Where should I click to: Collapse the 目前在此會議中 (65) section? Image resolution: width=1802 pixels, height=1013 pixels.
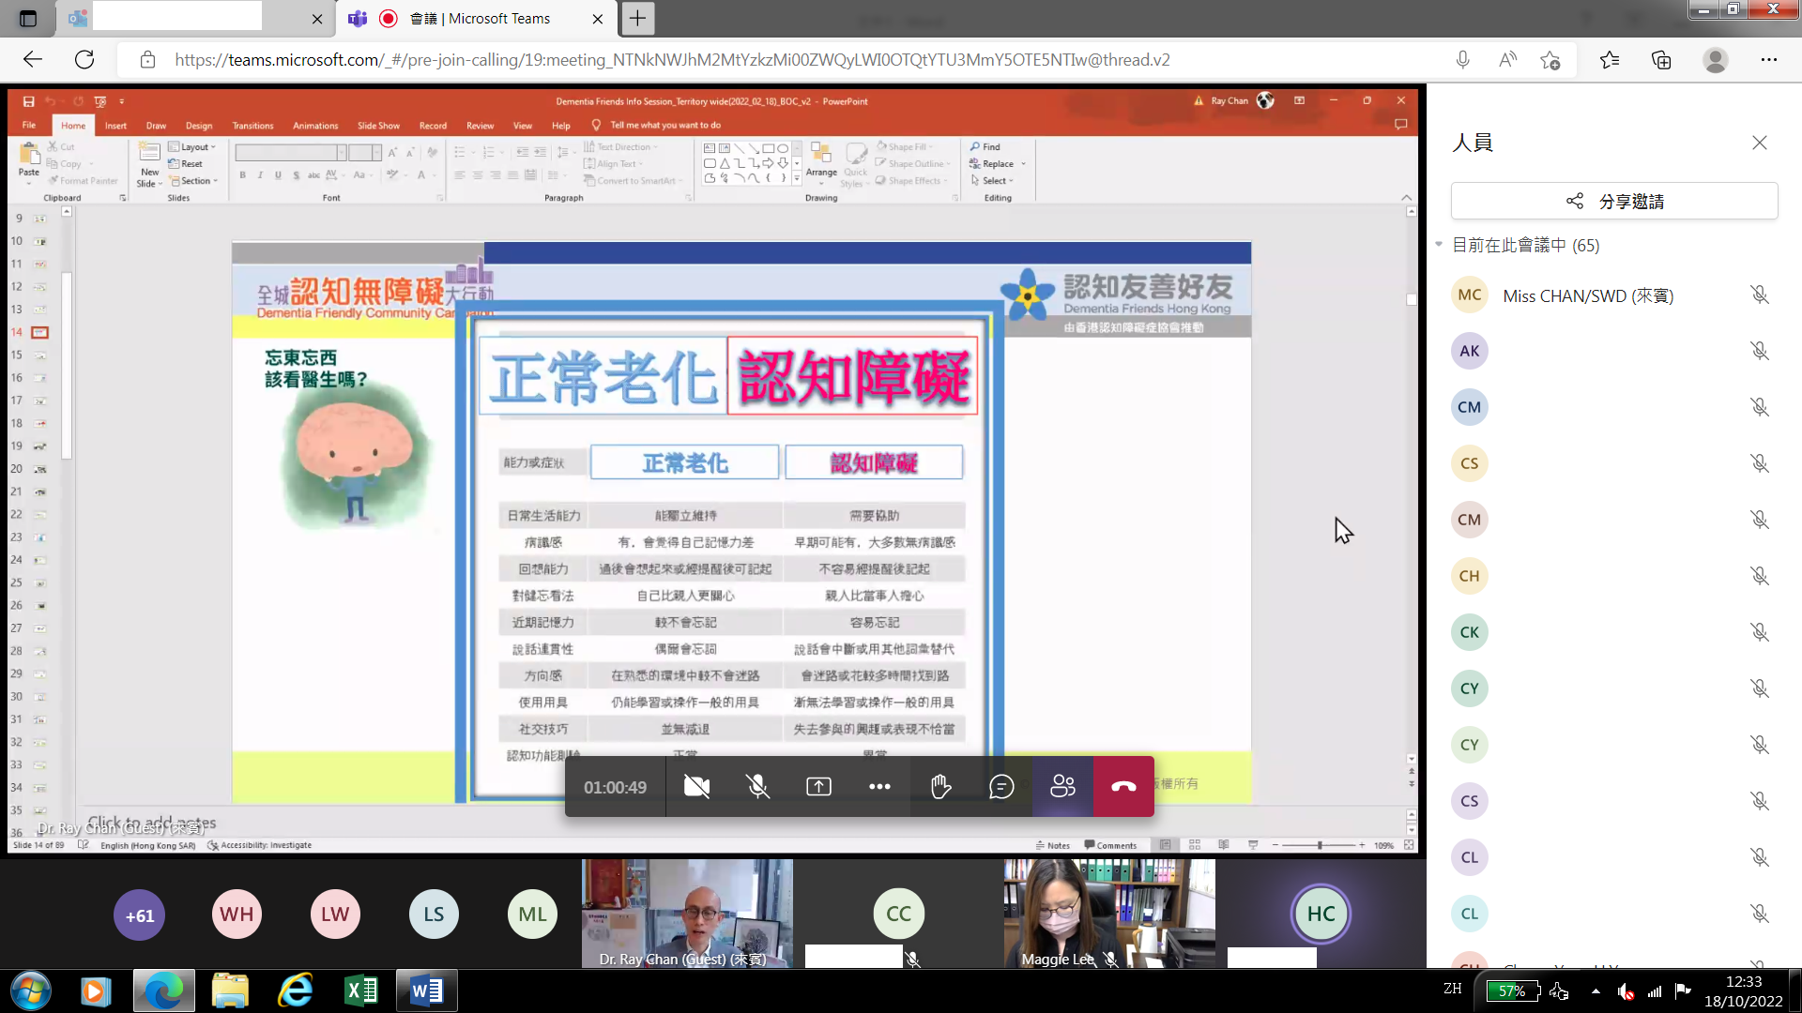pos(1439,245)
